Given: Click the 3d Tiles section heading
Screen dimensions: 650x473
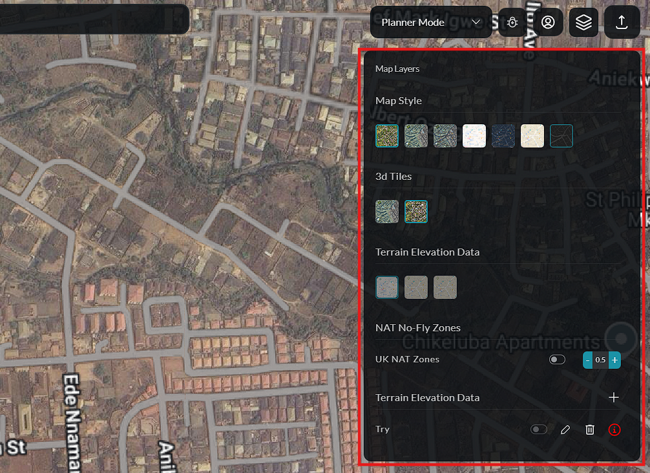Looking at the screenshot, I should point(393,177).
